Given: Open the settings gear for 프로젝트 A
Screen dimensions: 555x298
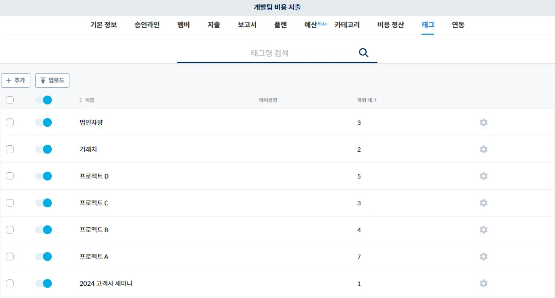Looking at the screenshot, I should 483,257.
